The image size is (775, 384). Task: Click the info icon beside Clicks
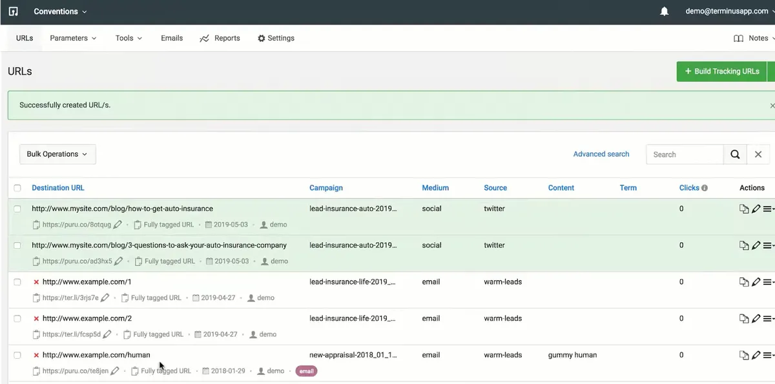pos(705,188)
